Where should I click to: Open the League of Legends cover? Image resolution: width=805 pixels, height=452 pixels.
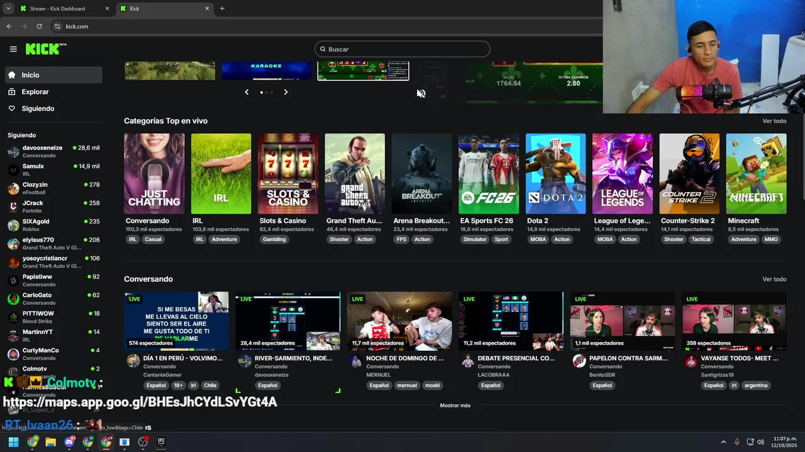point(623,173)
